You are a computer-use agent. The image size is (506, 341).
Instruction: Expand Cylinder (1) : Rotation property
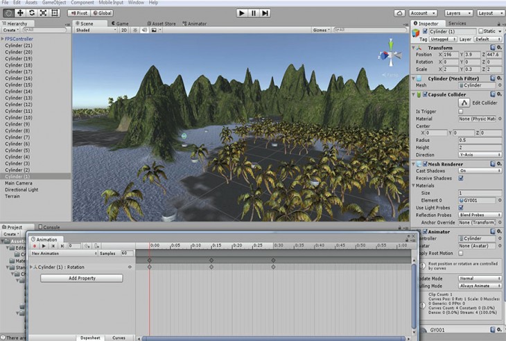[x=31, y=266]
